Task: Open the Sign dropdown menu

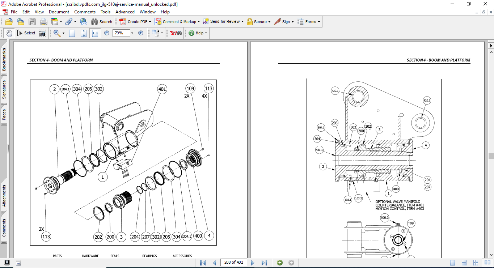Action: (x=293, y=22)
